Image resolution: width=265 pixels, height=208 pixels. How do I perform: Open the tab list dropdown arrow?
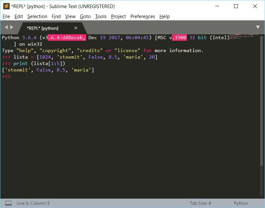pyautogui.click(x=258, y=27)
